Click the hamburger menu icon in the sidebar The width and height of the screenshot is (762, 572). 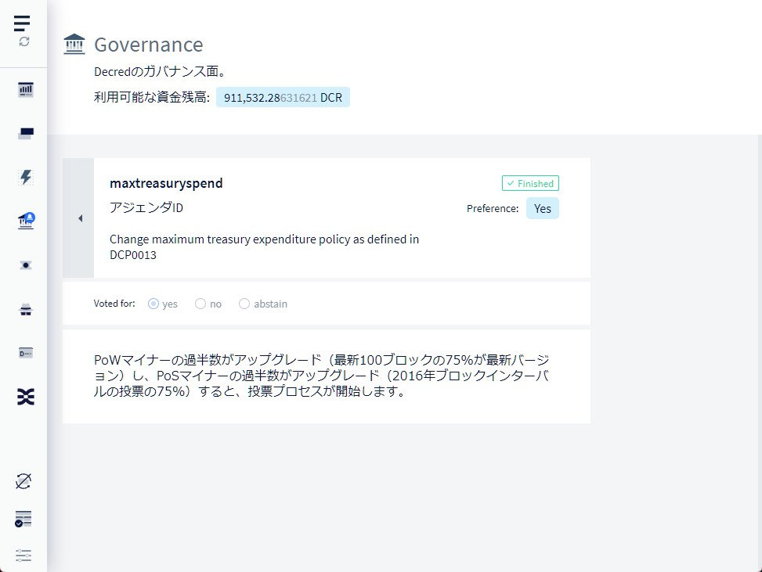coord(23,23)
